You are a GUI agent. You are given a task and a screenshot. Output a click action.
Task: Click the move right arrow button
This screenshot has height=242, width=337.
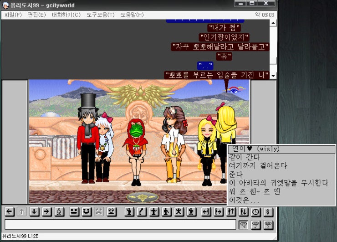(46, 211)
